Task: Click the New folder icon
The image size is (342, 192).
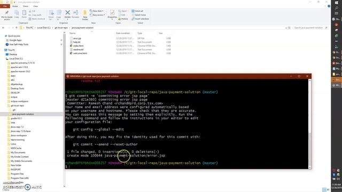Action: click(85, 13)
